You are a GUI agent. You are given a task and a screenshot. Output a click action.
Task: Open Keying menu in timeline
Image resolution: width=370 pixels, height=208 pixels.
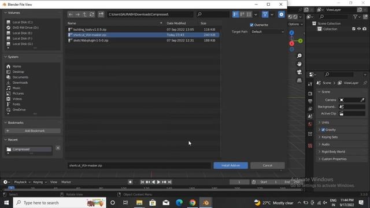pyautogui.click(x=39, y=182)
